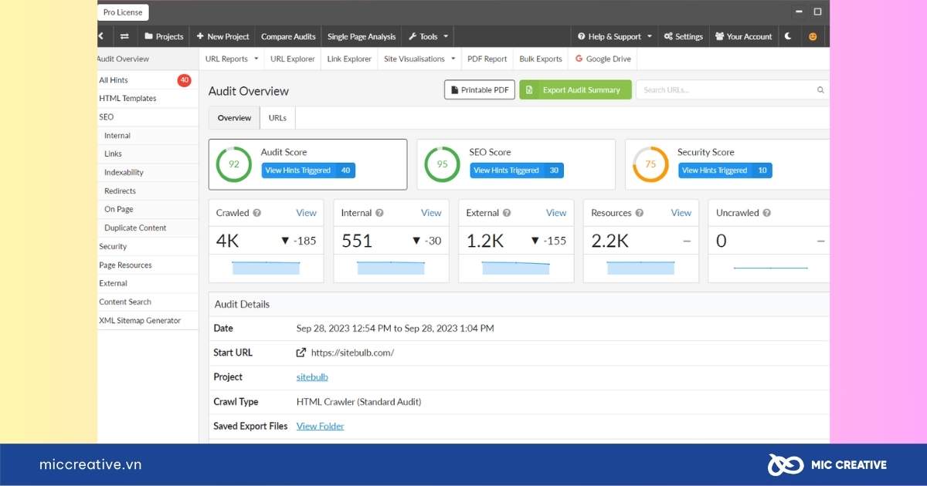Click the Printable PDF button

pyautogui.click(x=480, y=90)
